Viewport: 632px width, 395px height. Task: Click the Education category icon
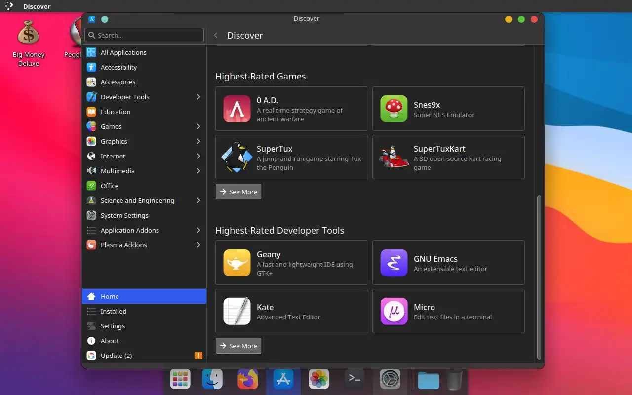pos(91,112)
